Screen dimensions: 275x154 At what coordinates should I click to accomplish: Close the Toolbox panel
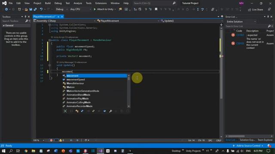pos(29,17)
